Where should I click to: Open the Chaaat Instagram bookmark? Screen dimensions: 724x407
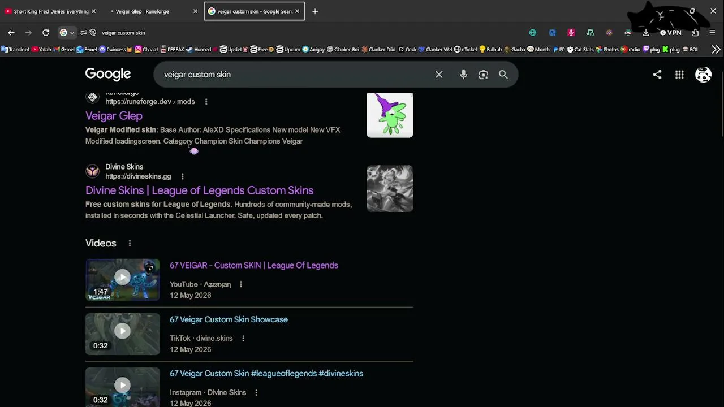point(146,50)
